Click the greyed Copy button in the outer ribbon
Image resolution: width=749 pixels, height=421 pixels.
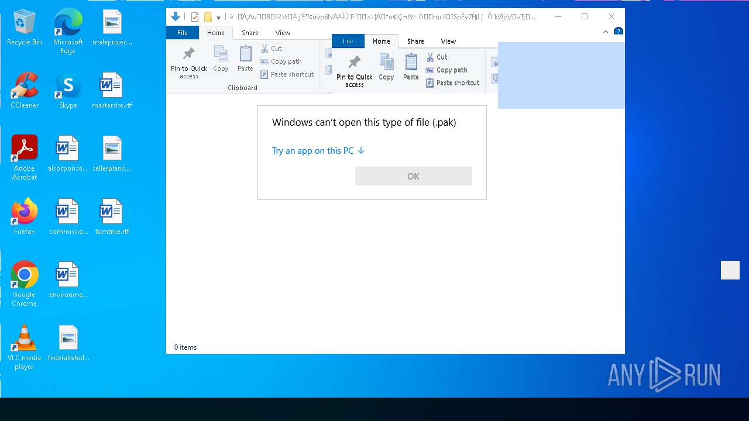click(221, 59)
